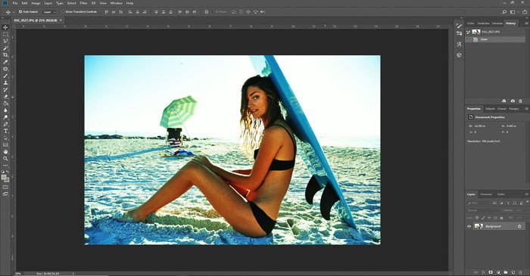Add a layer mask

pos(491,272)
